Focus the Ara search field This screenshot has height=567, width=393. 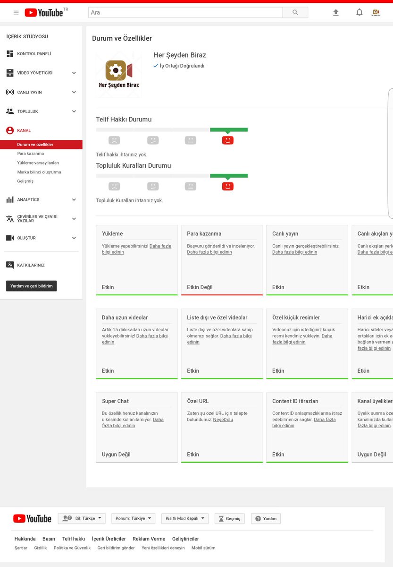coord(185,12)
